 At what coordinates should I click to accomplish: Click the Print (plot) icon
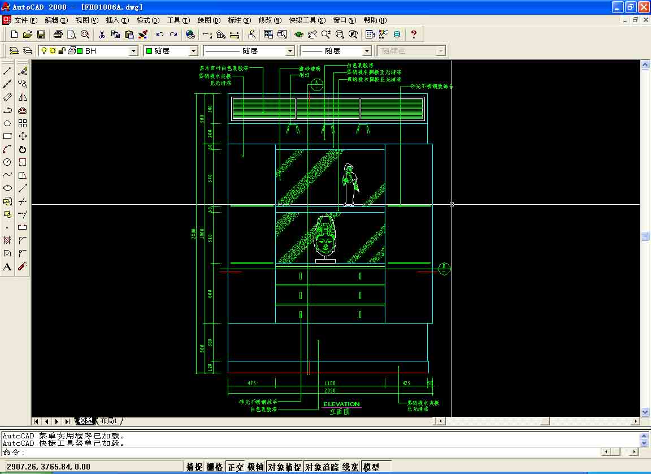click(58, 35)
